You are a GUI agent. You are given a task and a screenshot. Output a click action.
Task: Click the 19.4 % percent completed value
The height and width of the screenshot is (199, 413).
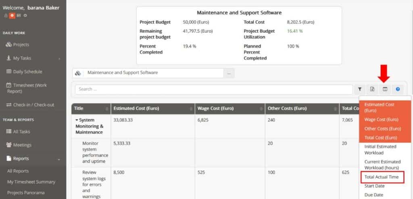coord(190,46)
